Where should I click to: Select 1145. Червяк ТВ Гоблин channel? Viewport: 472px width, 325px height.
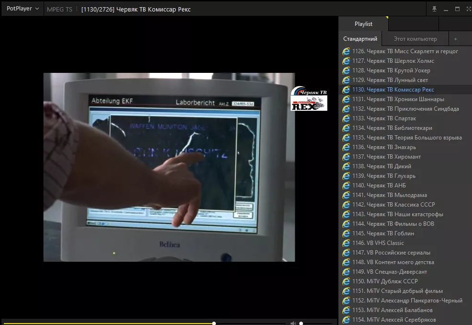click(405, 233)
